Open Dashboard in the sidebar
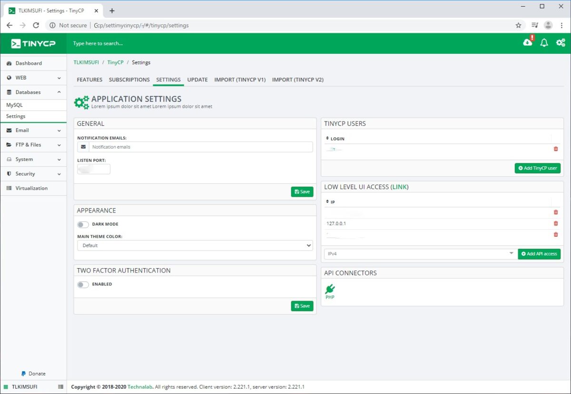The image size is (571, 394). click(x=33, y=63)
